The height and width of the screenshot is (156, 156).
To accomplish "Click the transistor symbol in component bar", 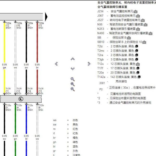I will point(21,99).
